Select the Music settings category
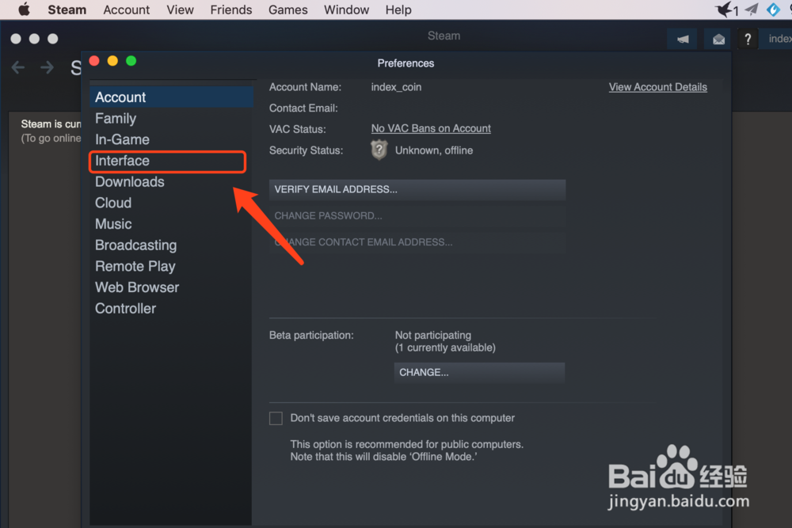 171,224
